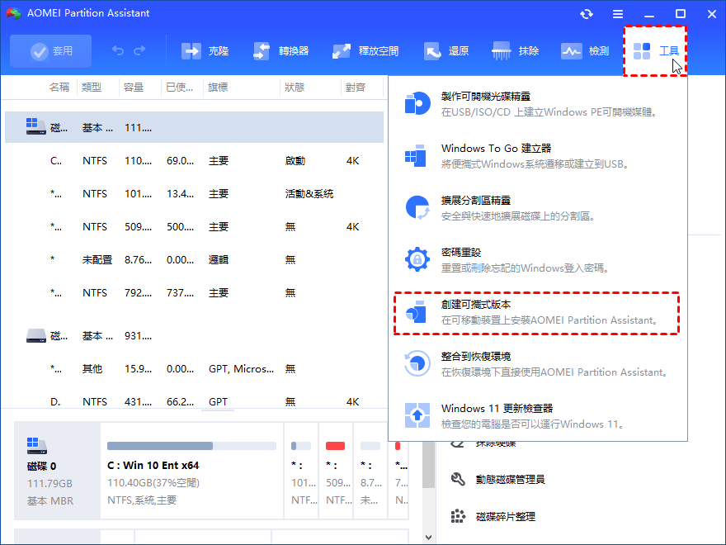Click the 509... partition block with red bar
This screenshot has height=545, width=726.
point(336,471)
